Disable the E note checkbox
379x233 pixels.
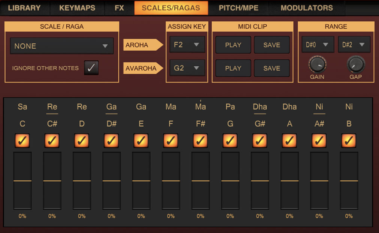141,140
